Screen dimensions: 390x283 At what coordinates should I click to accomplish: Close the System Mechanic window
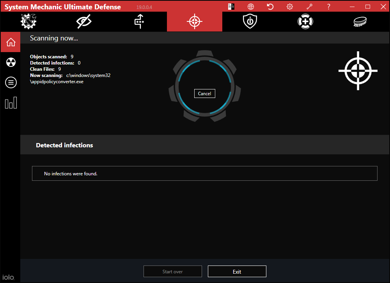[x=383, y=7]
